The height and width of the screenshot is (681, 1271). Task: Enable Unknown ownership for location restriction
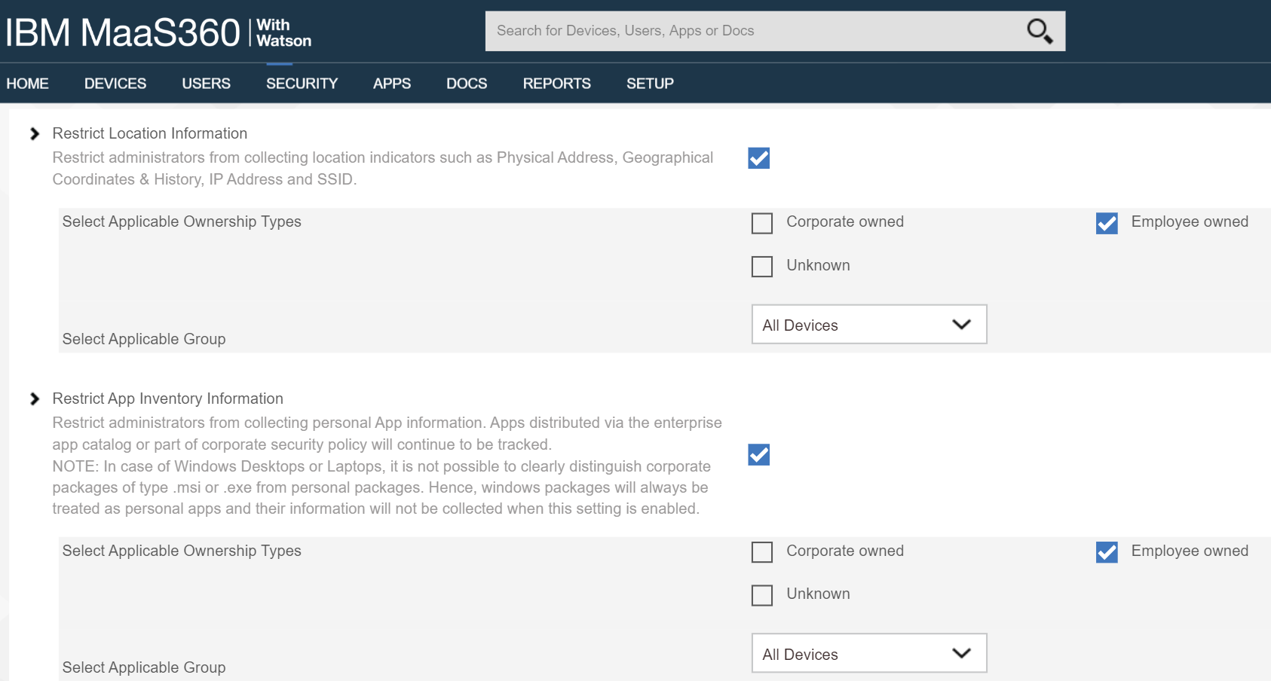click(762, 266)
